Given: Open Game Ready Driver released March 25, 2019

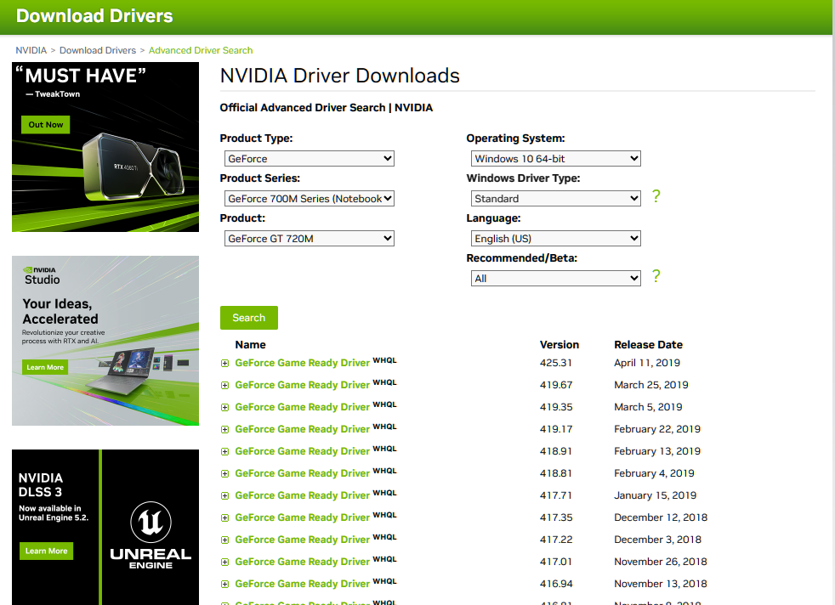Looking at the screenshot, I should click(x=303, y=385).
